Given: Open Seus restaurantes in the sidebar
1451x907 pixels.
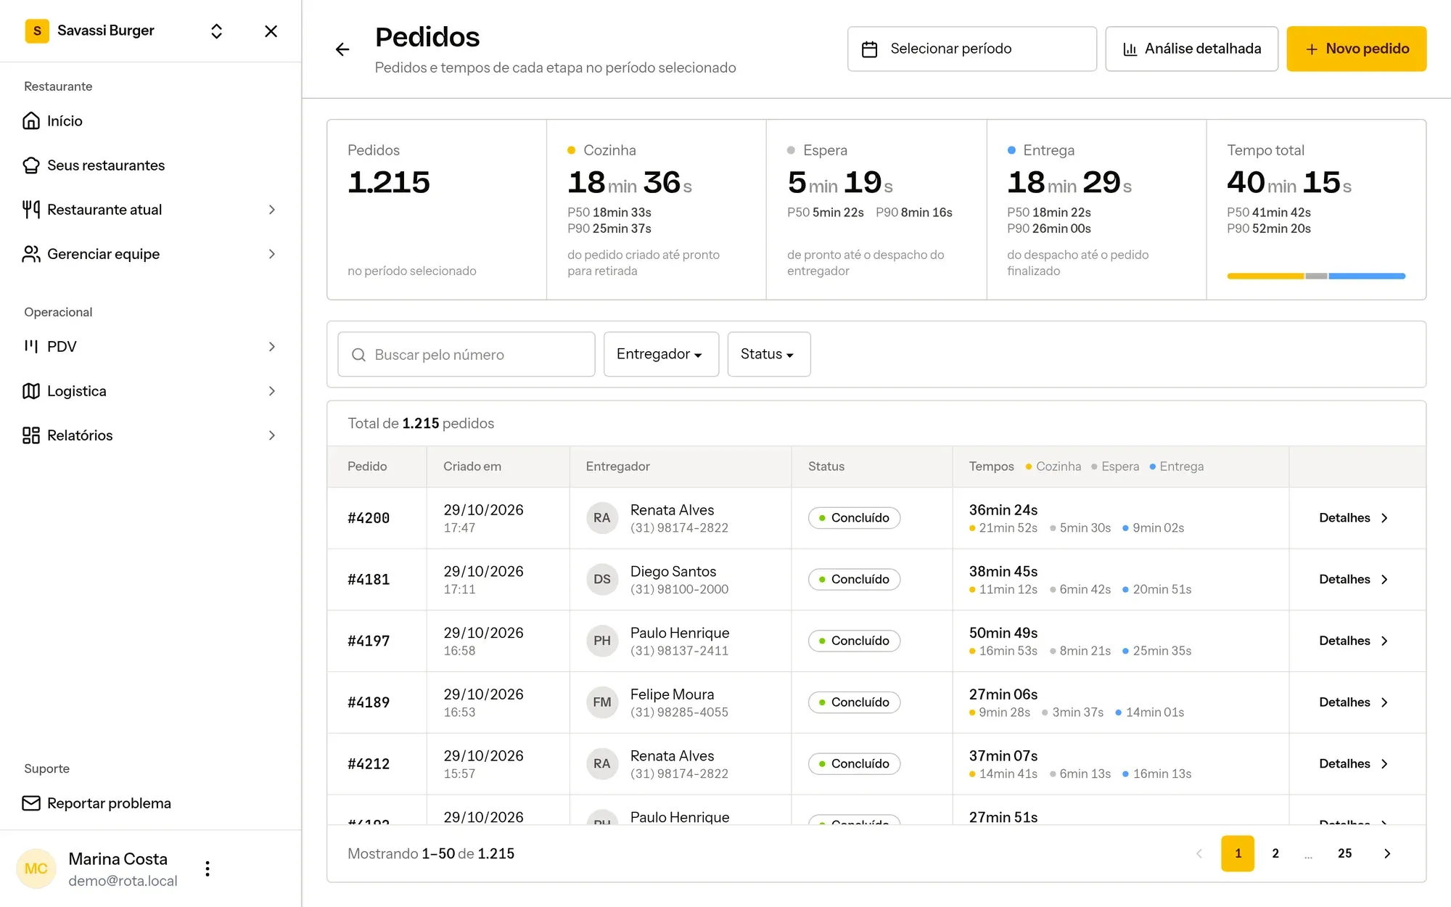Looking at the screenshot, I should tap(150, 165).
